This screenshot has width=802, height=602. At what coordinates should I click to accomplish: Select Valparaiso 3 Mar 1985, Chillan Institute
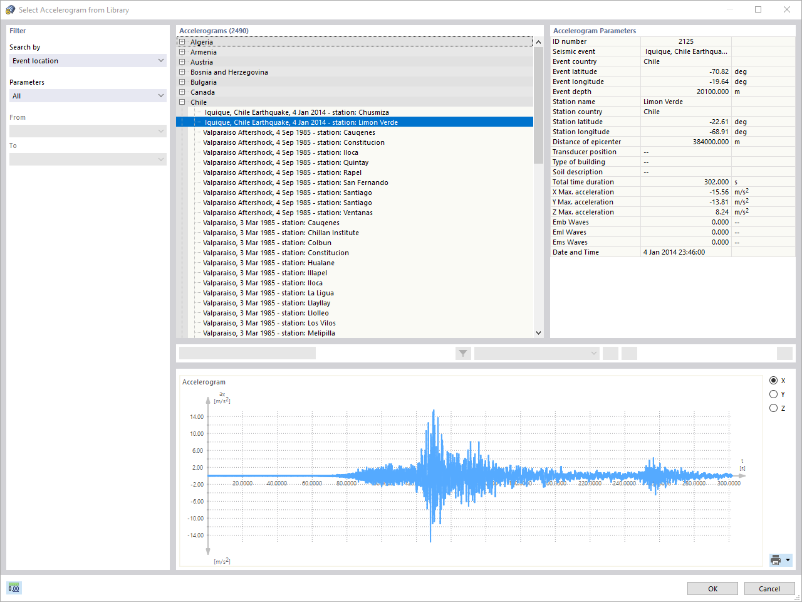click(281, 233)
